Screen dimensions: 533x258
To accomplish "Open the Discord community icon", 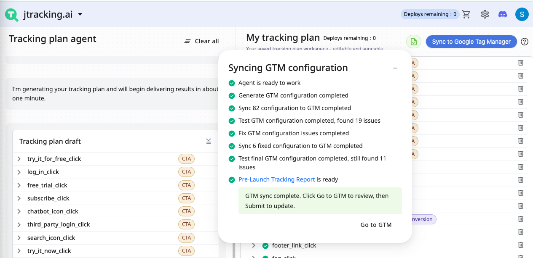I will point(503,14).
